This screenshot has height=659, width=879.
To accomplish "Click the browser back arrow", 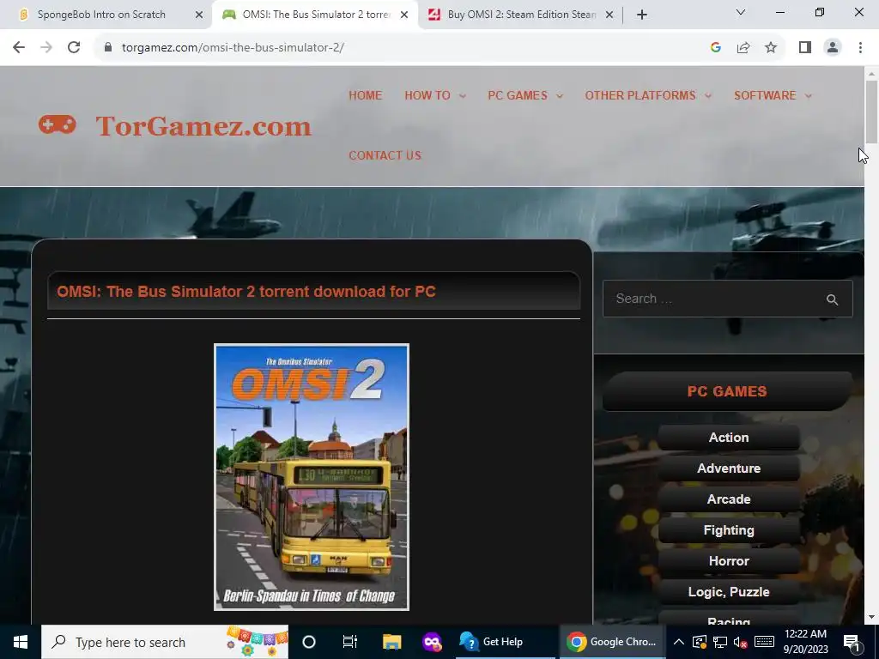I will click(19, 48).
